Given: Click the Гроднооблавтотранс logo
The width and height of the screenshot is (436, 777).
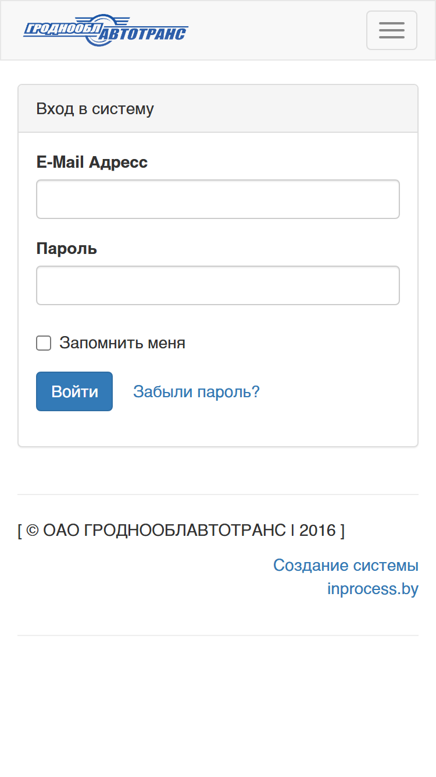Looking at the screenshot, I should click(106, 30).
